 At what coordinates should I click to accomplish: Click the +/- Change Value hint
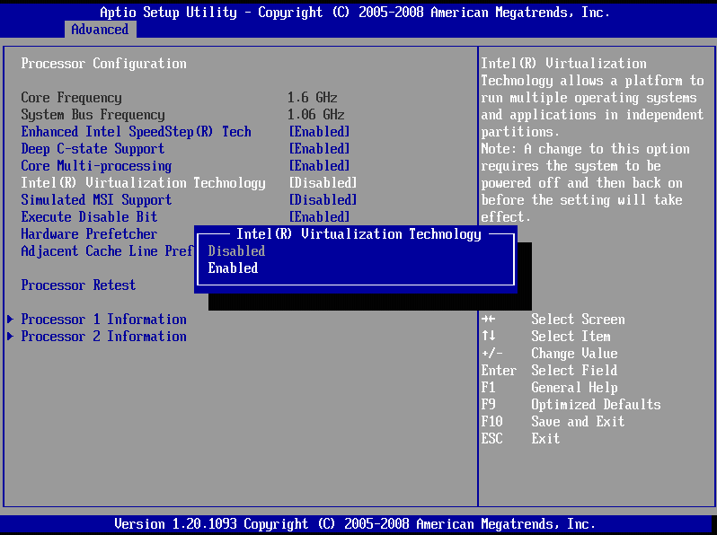tap(550, 354)
